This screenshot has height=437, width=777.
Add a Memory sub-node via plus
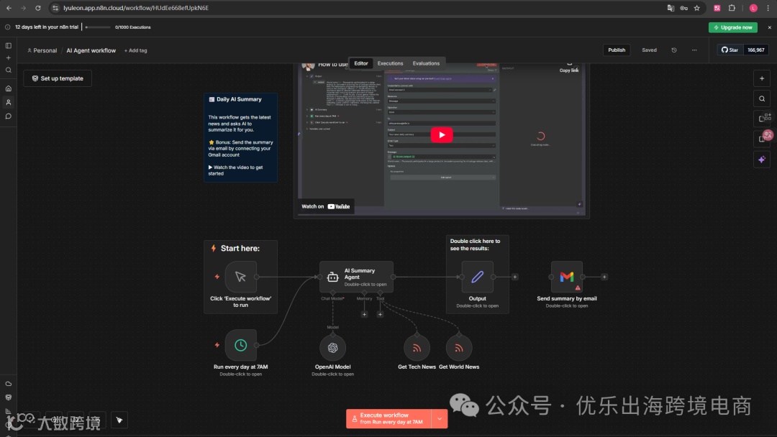(x=364, y=314)
